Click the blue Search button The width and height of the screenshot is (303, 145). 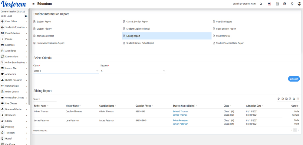click(294, 79)
